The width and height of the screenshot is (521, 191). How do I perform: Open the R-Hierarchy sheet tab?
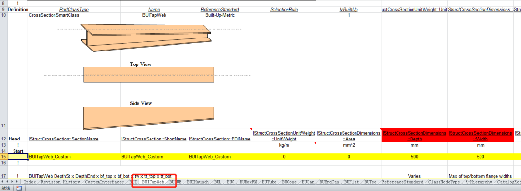coord(479,182)
